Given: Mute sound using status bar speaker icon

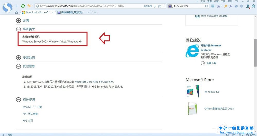Looking at the screenshot, I should tap(228, 135).
